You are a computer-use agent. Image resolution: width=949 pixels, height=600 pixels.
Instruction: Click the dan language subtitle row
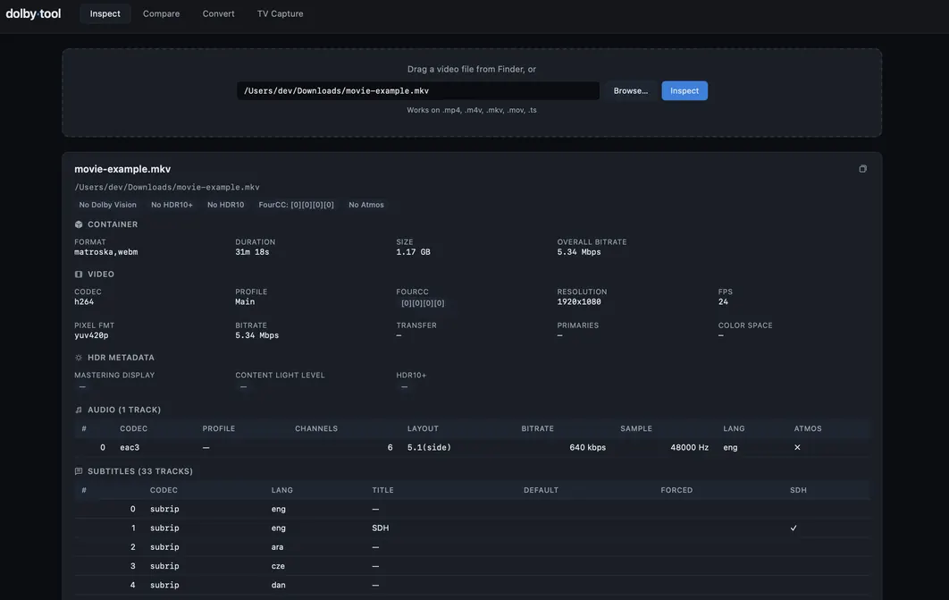[472, 585]
